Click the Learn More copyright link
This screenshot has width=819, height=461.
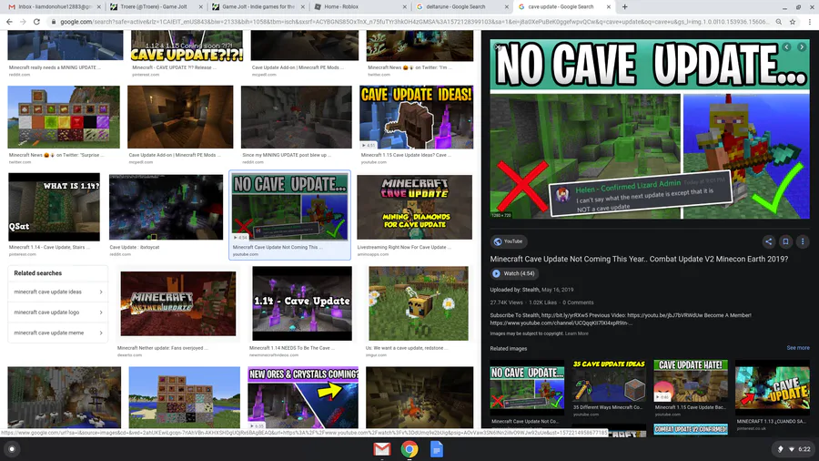click(x=577, y=333)
